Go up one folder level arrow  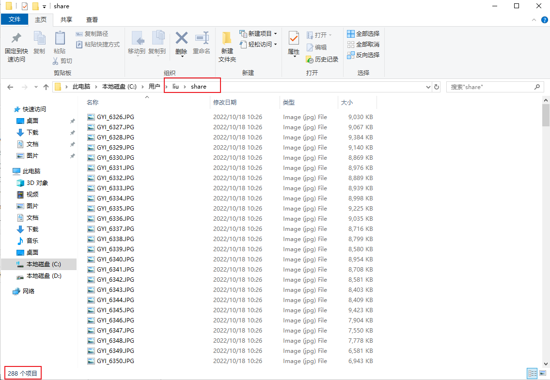tap(46, 87)
